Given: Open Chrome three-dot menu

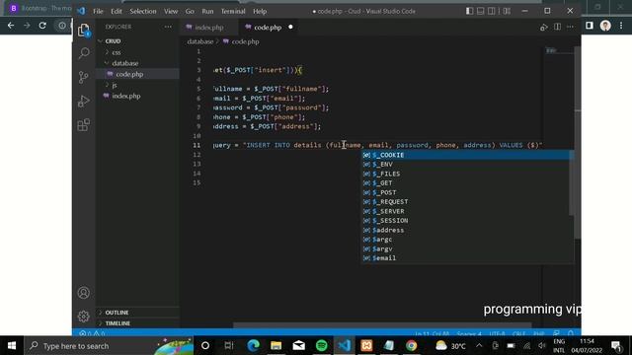Looking at the screenshot, I should [621, 26].
